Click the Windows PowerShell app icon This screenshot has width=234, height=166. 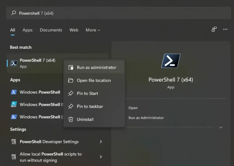click(x=14, y=92)
